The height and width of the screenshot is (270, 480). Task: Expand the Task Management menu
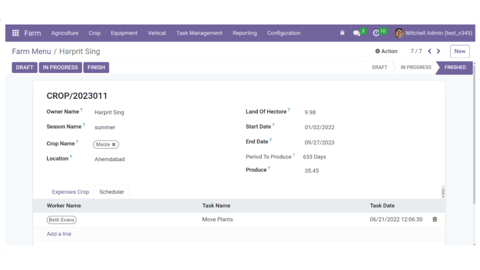pyautogui.click(x=199, y=33)
